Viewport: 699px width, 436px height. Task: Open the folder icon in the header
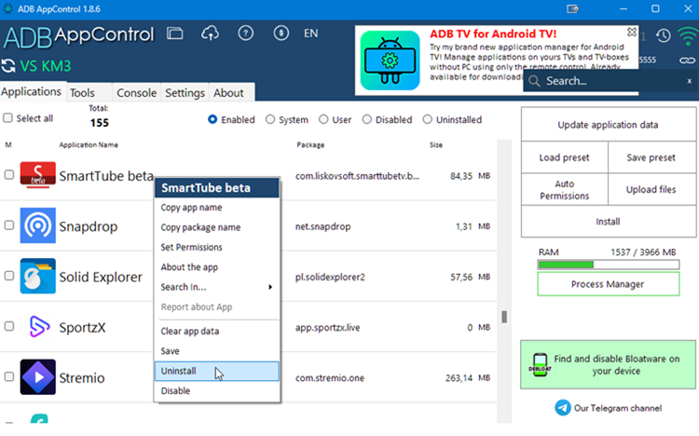tap(174, 34)
